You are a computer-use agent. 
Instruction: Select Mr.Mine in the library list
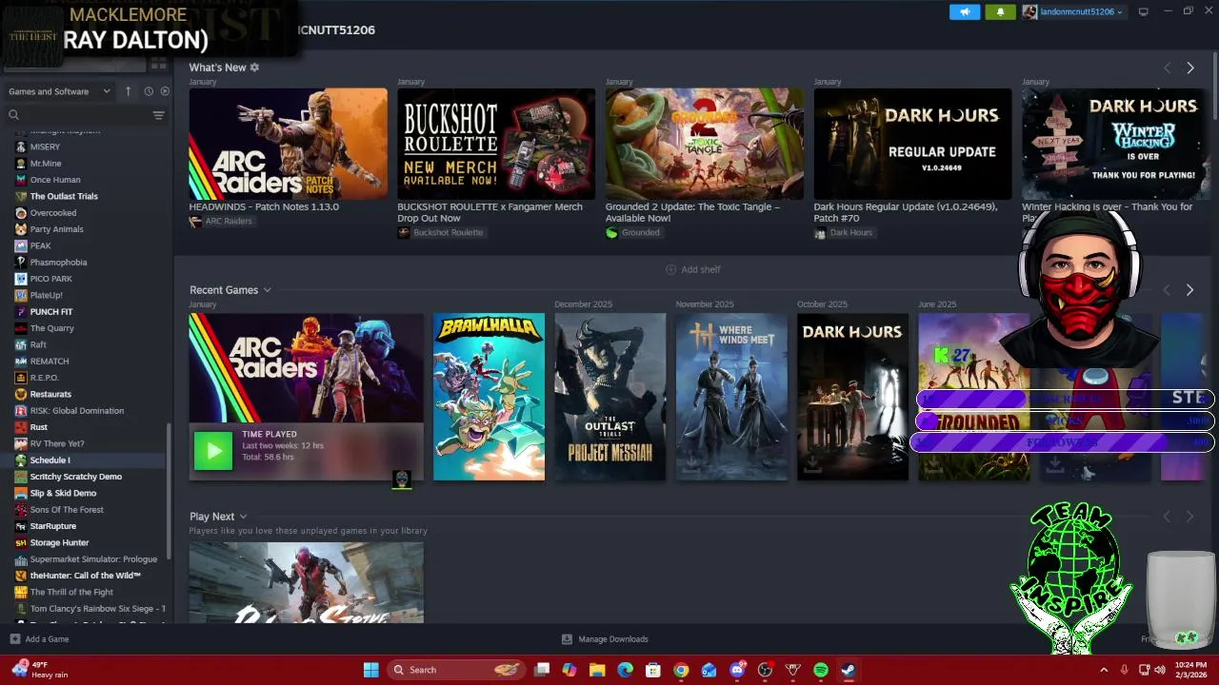pos(45,164)
